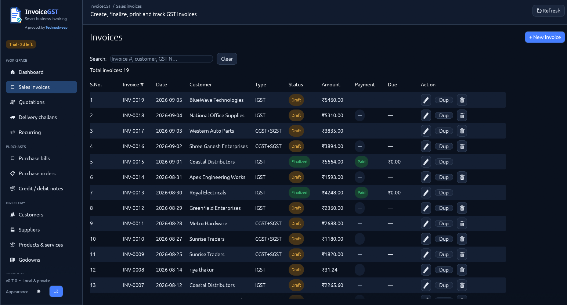Delete the Apex Engineering Works invoice

pyautogui.click(x=462, y=177)
